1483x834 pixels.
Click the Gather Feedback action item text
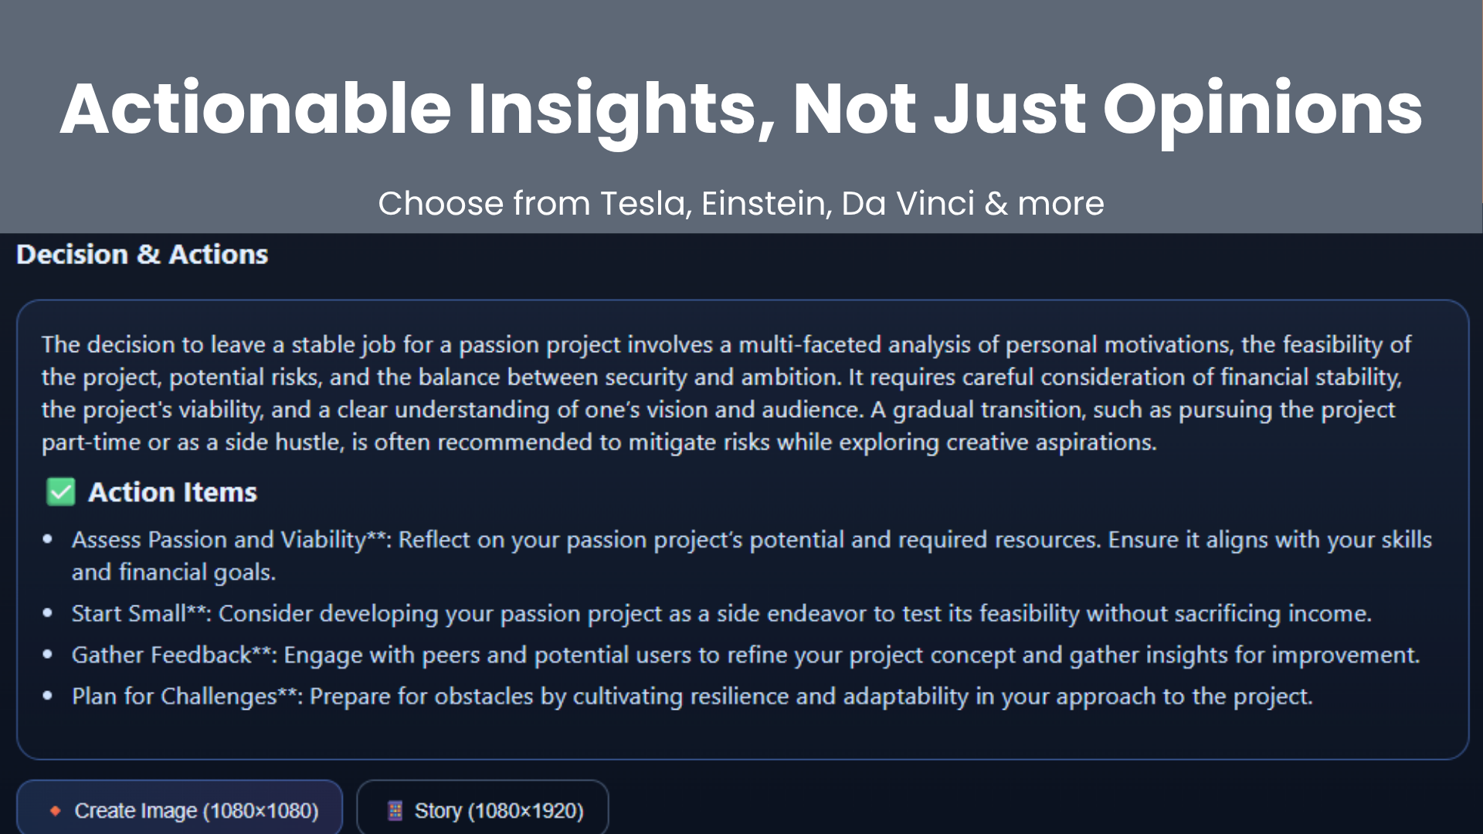[745, 656]
